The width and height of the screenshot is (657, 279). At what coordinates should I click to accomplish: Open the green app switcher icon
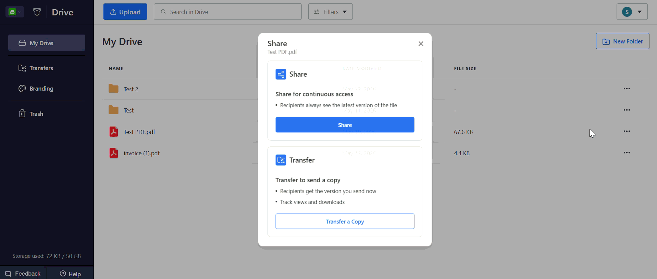pos(14,12)
